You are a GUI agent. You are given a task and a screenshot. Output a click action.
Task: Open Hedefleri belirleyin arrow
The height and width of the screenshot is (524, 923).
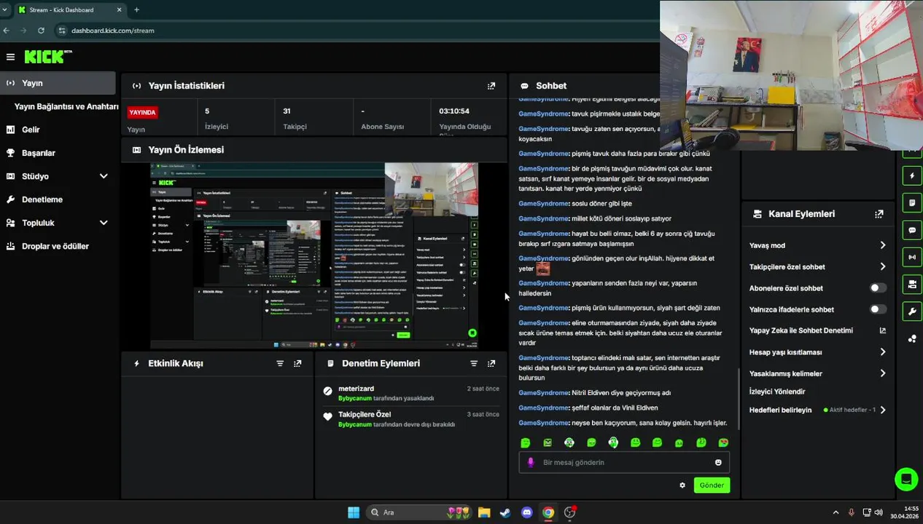click(882, 410)
